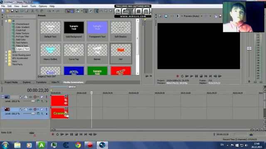Toggle Solo on the first video track
Viewport: 266px width, 149px height.
[46, 97]
